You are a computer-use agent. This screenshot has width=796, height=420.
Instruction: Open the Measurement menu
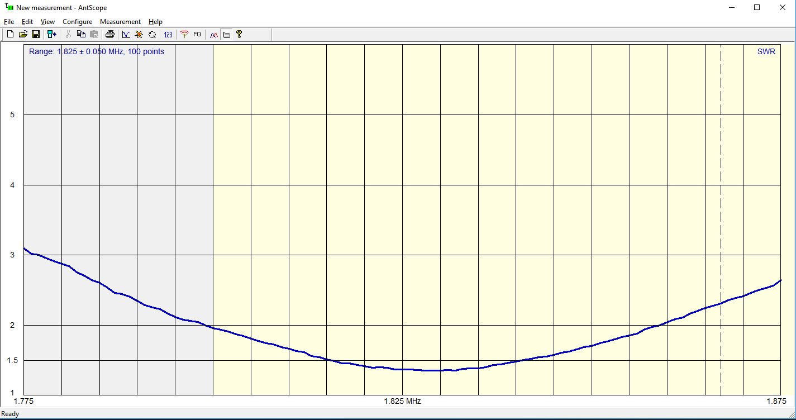click(x=120, y=22)
